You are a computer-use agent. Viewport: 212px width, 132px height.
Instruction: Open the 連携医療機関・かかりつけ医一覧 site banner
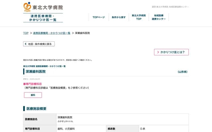click(43, 18)
